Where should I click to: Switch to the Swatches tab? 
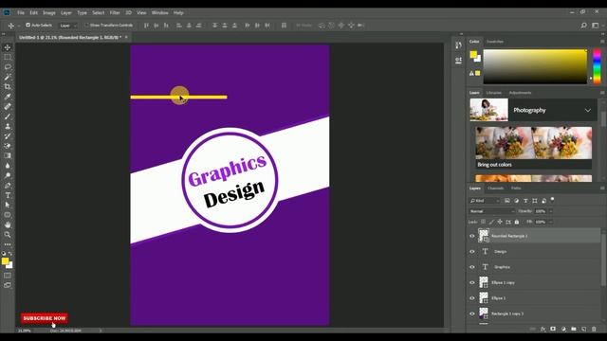[495, 42]
